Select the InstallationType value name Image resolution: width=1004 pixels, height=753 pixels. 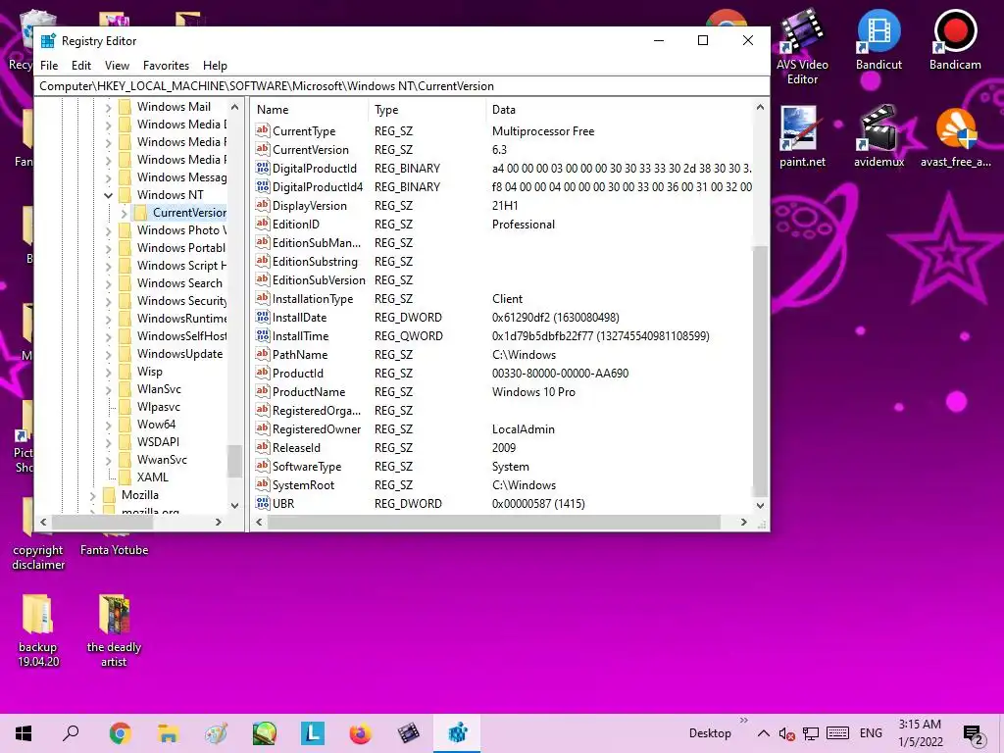click(312, 299)
